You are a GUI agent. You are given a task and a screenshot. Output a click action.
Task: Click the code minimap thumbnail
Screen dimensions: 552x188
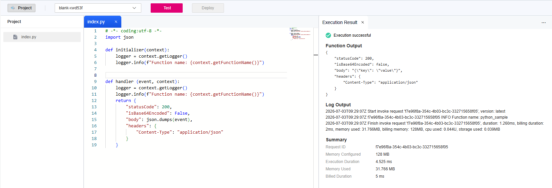[300, 34]
